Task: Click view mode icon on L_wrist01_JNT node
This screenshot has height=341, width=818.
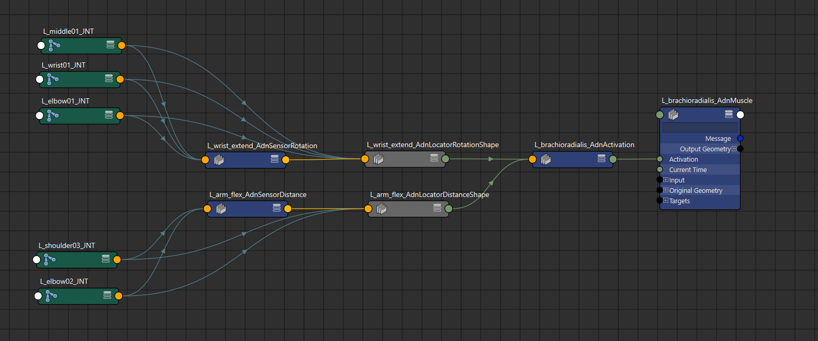Action: tap(109, 79)
